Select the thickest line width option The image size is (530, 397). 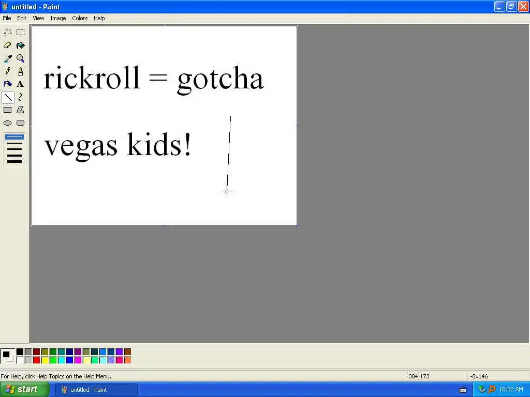click(14, 161)
